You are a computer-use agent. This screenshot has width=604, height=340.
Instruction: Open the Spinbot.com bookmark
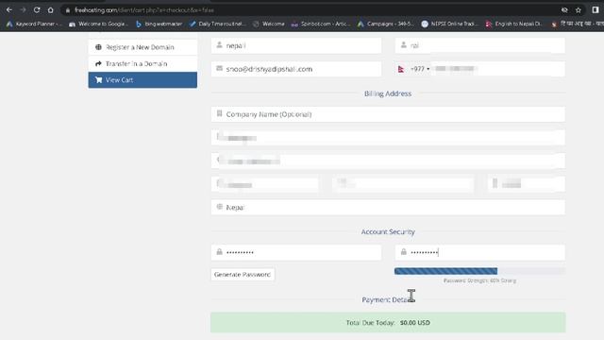pos(321,24)
